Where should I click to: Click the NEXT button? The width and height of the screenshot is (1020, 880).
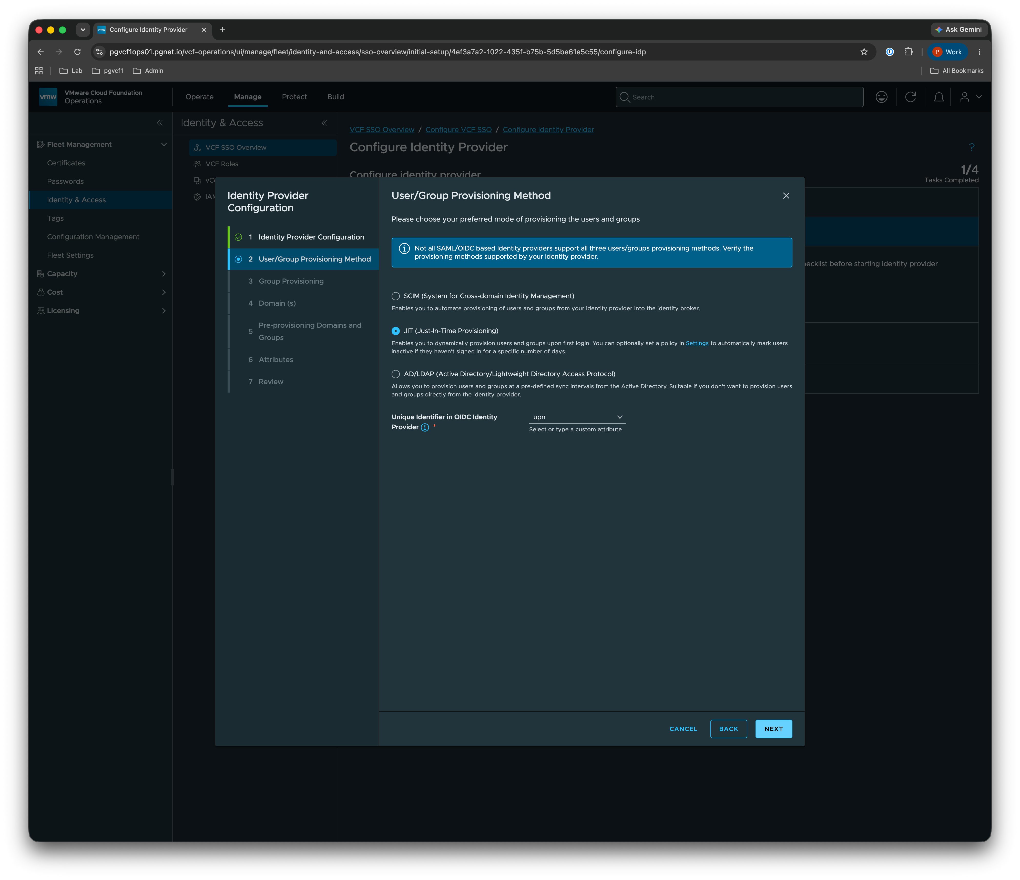773,729
